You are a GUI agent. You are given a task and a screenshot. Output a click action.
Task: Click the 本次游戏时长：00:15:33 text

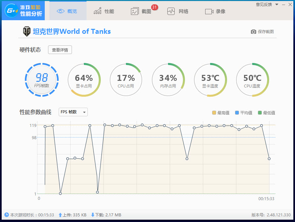click(x=32, y=215)
